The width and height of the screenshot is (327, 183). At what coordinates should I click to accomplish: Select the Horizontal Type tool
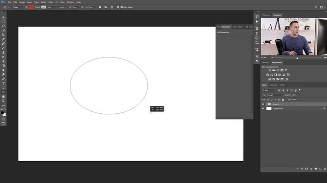[3, 83]
